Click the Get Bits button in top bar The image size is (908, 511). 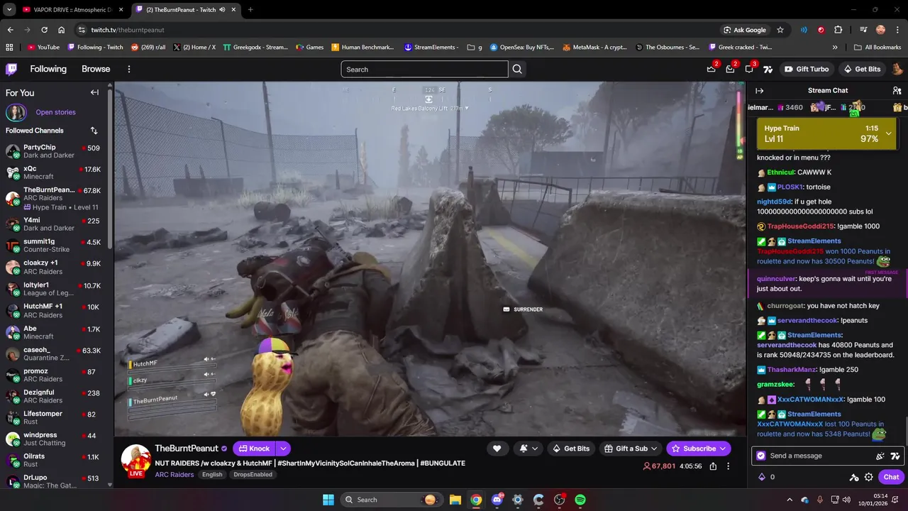point(862,69)
